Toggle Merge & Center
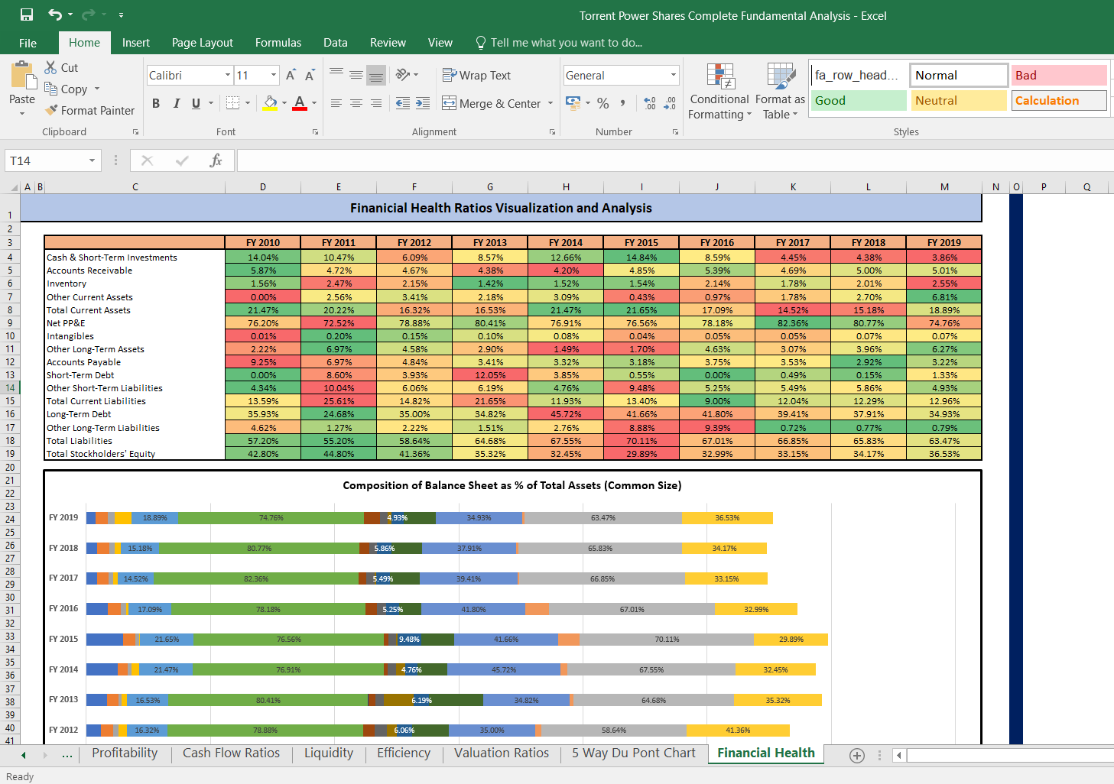1114x784 pixels. click(492, 103)
